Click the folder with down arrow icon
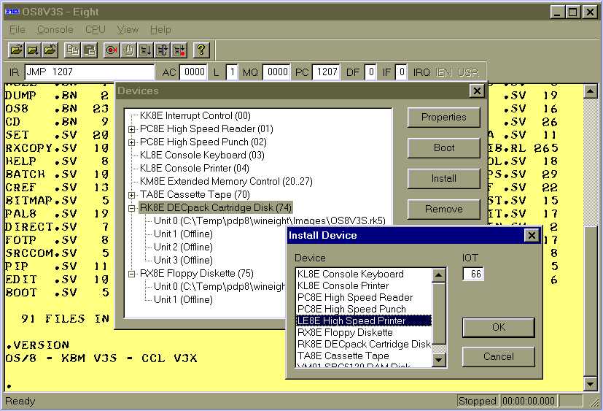This screenshot has width=603, height=411. tap(33, 50)
